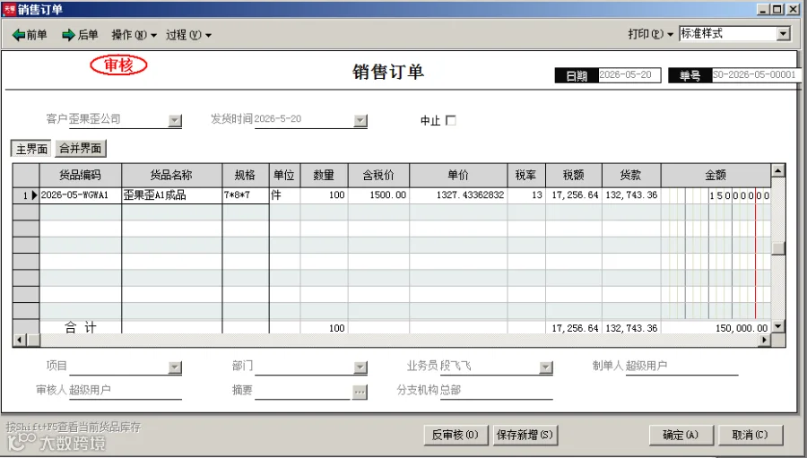Go to next order with 后单
Viewport: 807px width, 458px height.
pos(81,34)
